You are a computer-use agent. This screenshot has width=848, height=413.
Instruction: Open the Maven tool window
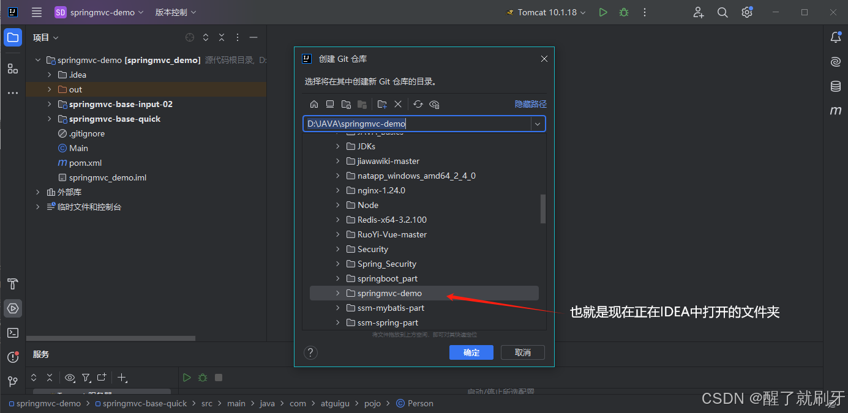tap(836, 111)
